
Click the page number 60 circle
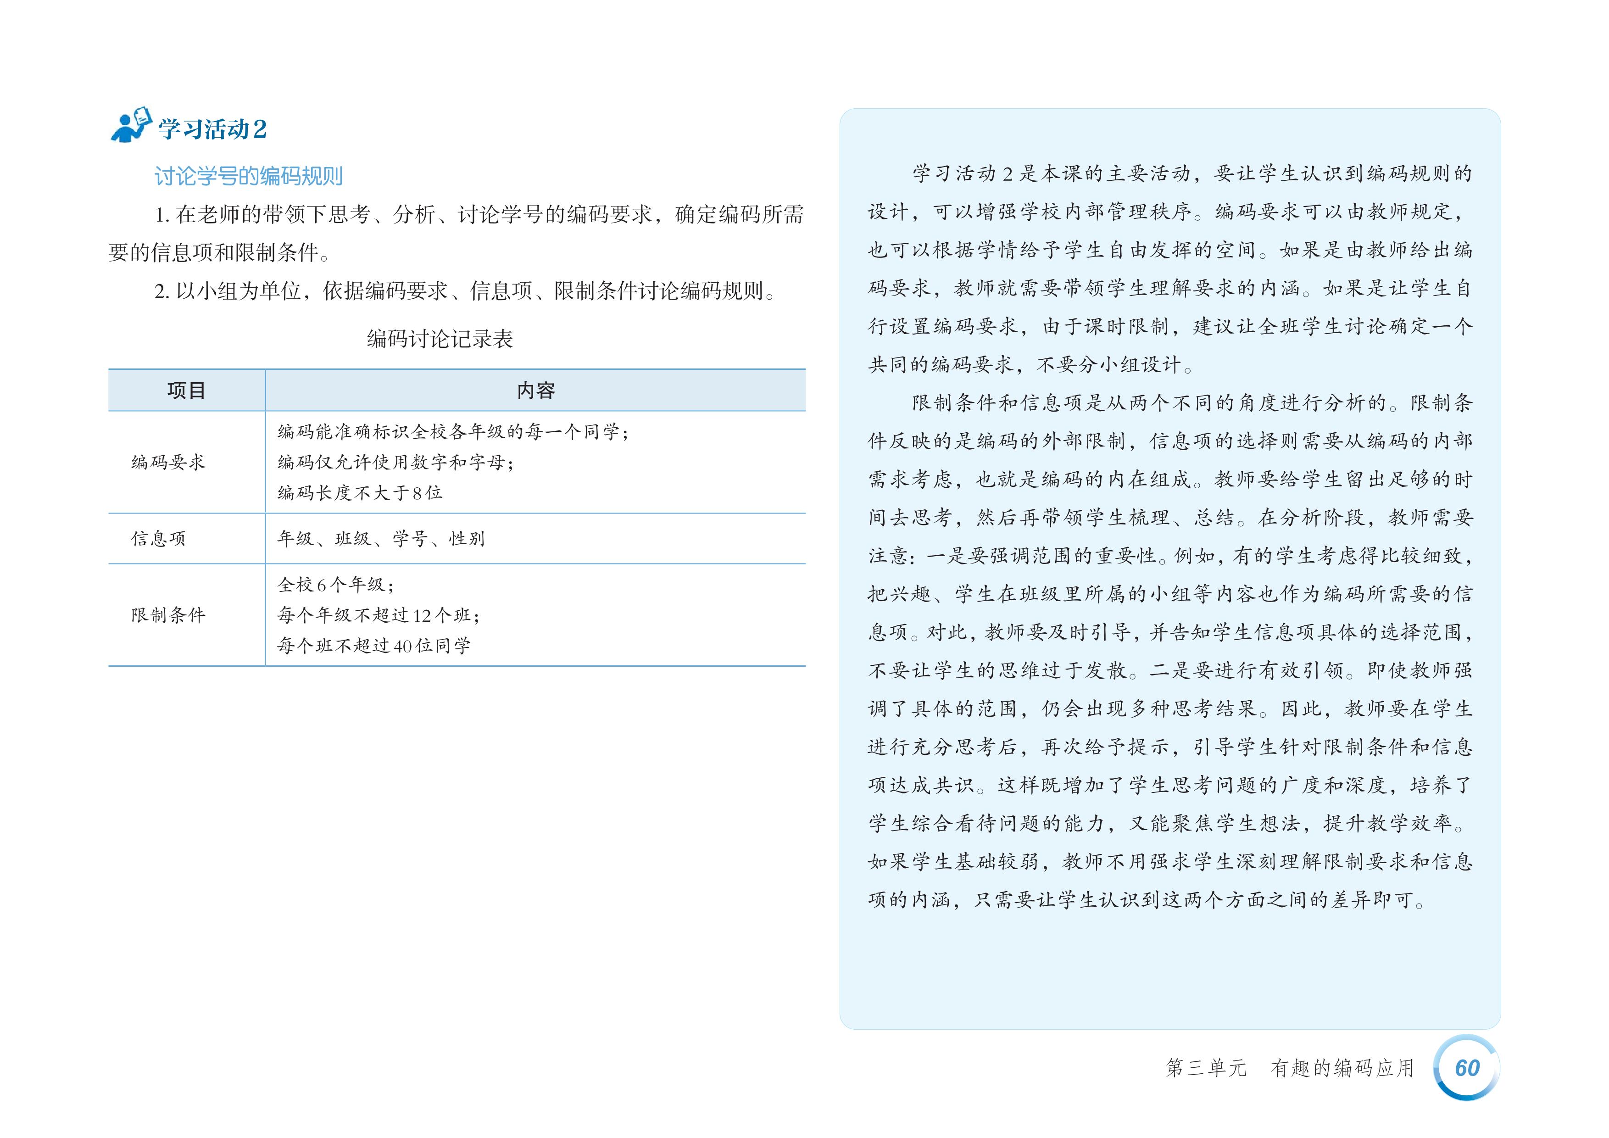[1466, 1068]
